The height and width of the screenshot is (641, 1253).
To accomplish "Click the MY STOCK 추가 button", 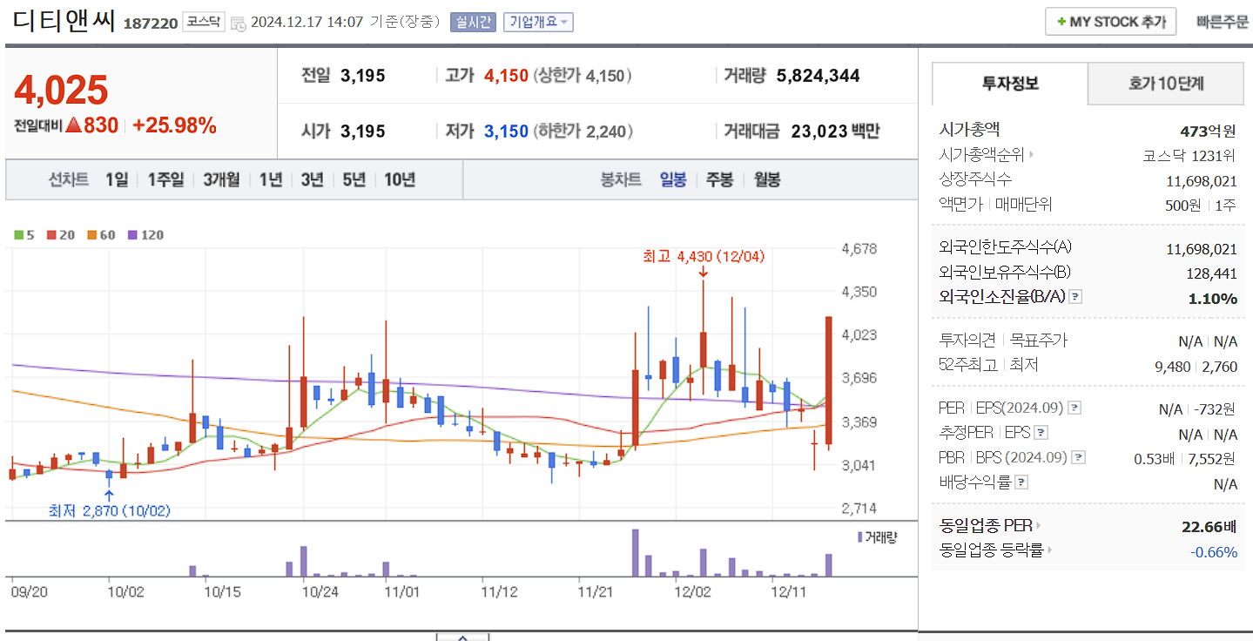I will [x=1109, y=21].
